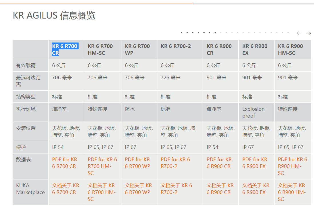Viewport: 314px width, 206px height.
Task: Open PDF for KR 6 R900 EX
Action: (255, 163)
